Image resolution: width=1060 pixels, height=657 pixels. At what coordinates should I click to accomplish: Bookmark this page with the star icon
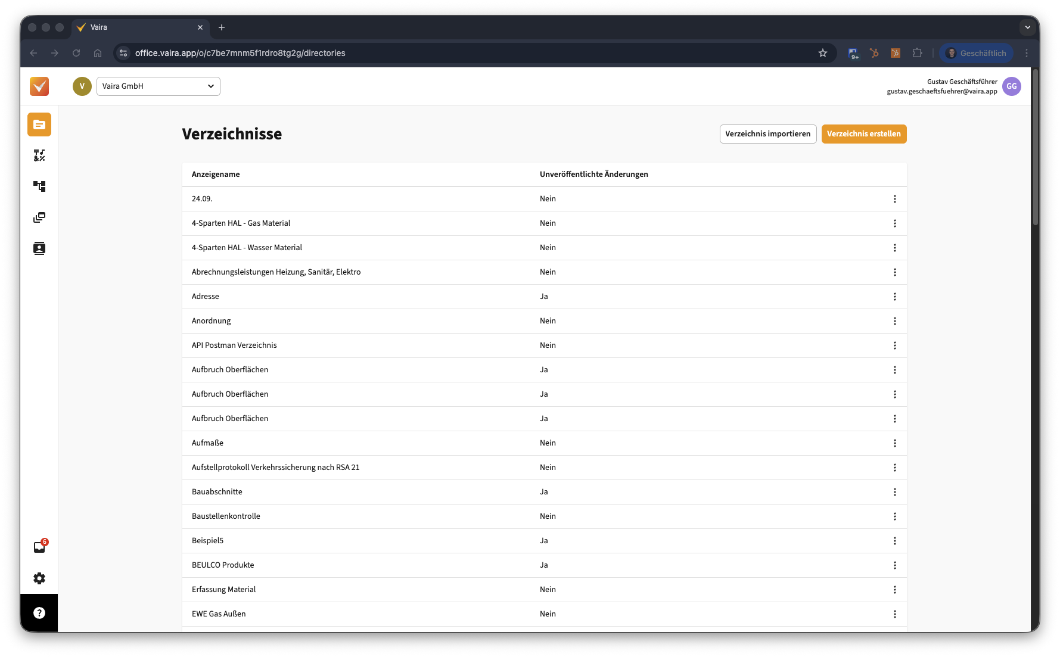click(823, 53)
